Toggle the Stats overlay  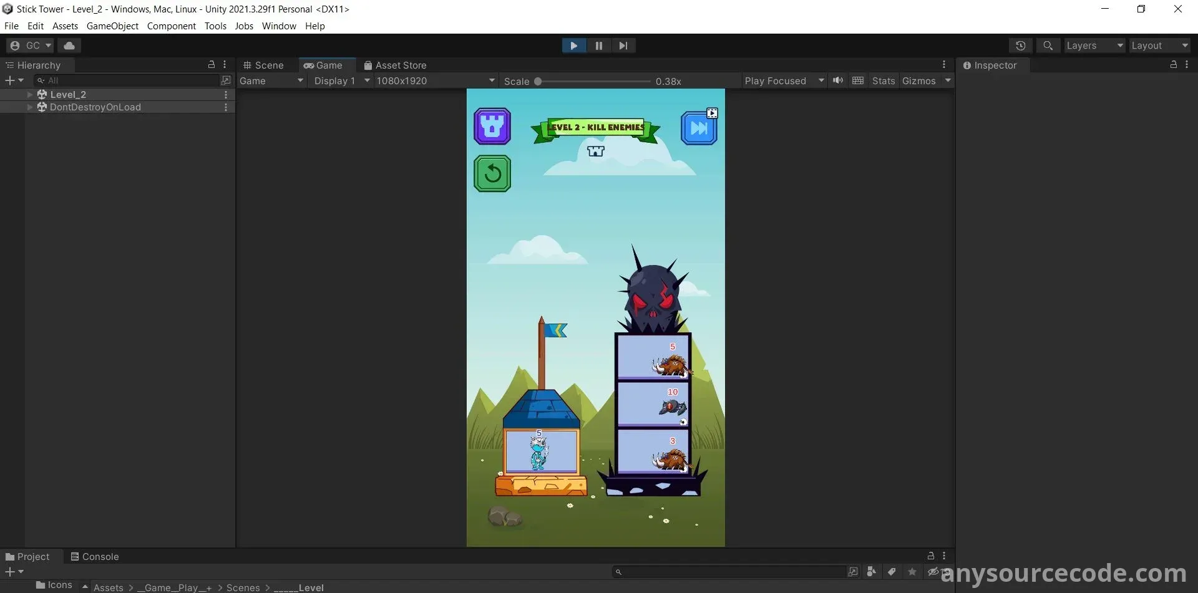883,81
